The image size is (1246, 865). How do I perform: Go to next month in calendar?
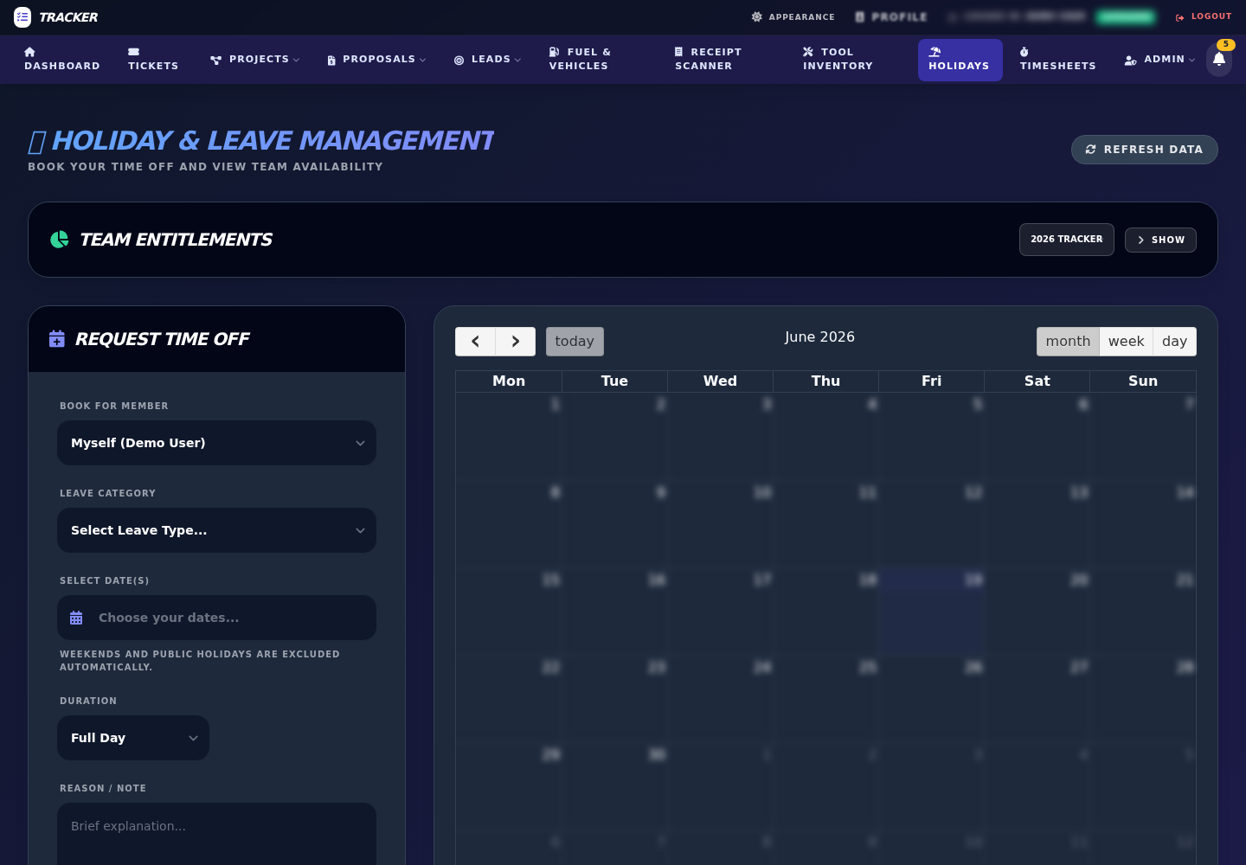pos(516,342)
